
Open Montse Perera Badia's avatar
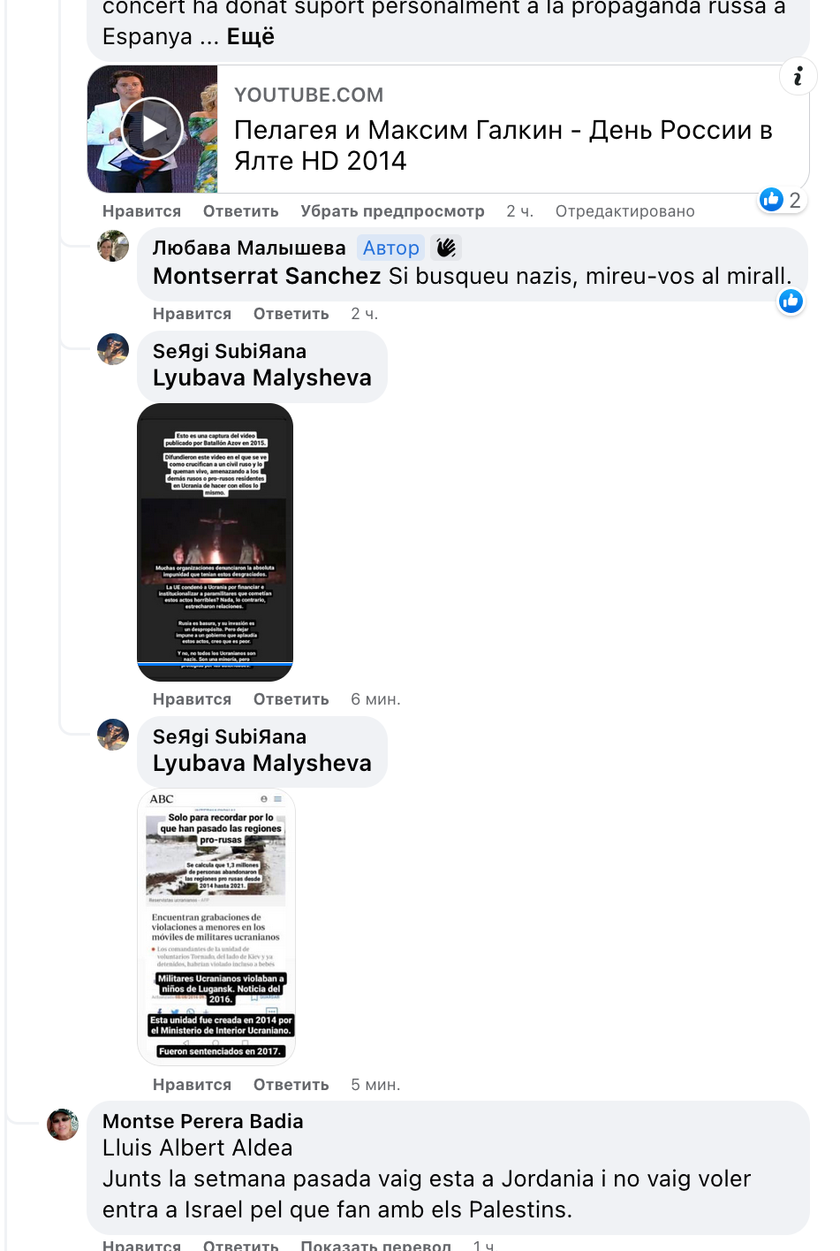pos(63,1125)
